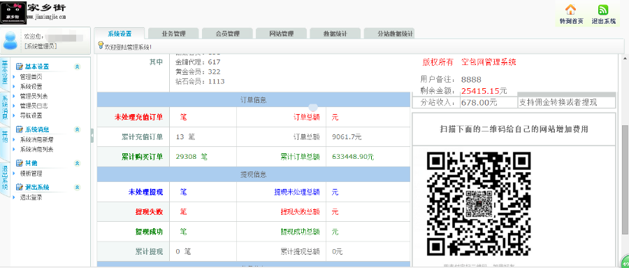Click the QR instruction heading 扫描下面的二维码
Screen dimensions: 629x268
coord(514,129)
